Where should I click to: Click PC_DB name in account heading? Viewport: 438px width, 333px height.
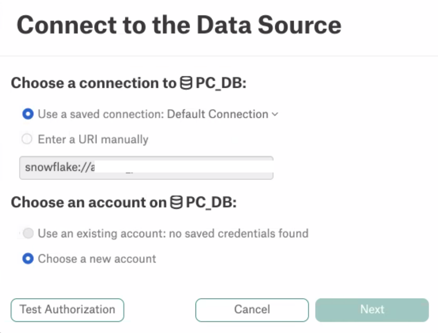(211, 202)
